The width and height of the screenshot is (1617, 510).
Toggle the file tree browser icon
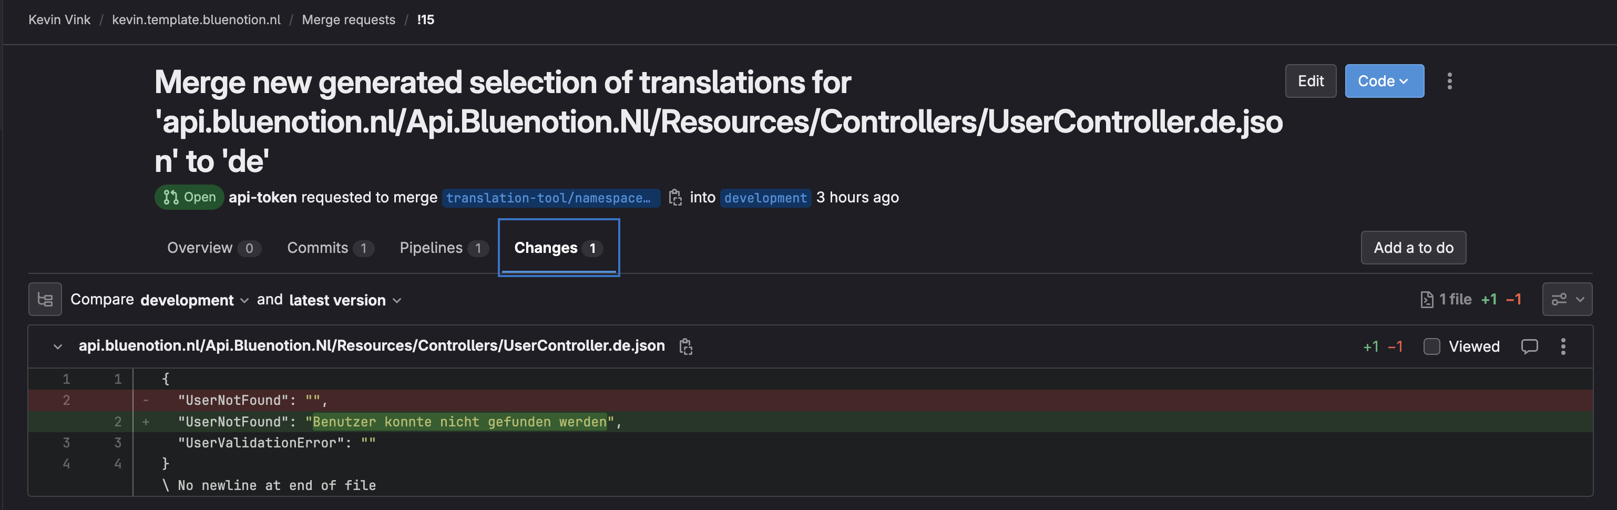(x=45, y=299)
